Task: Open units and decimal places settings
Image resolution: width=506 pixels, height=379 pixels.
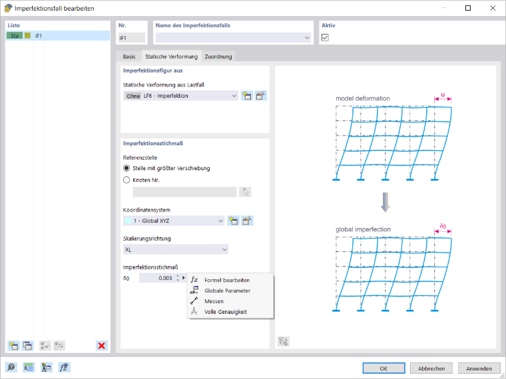Action: [x=29, y=367]
